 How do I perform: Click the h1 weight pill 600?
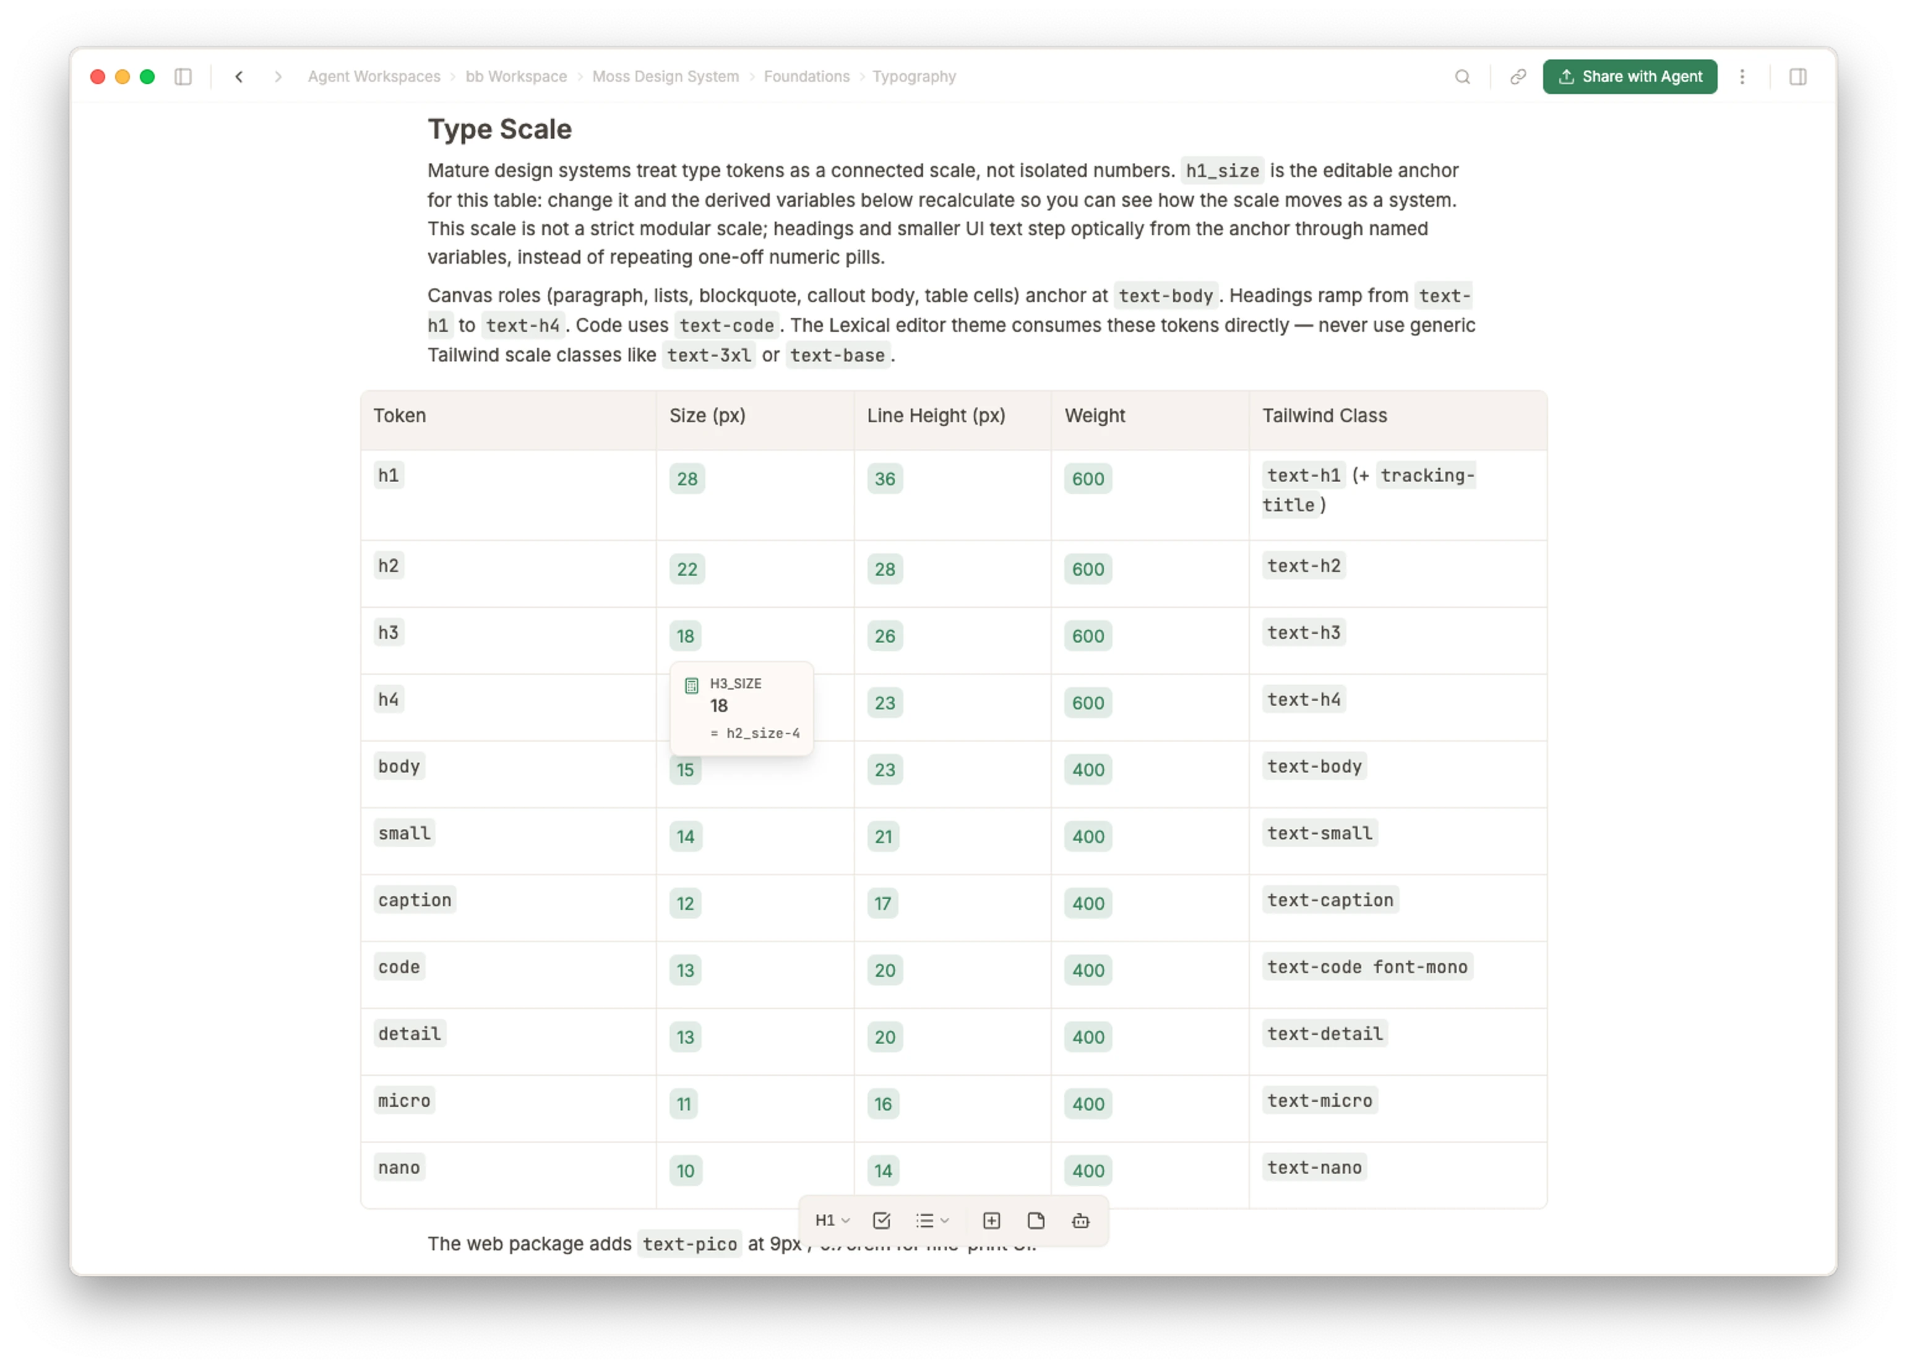coord(1088,478)
